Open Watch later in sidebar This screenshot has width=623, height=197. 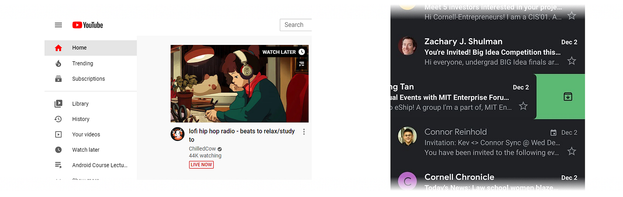(91, 150)
